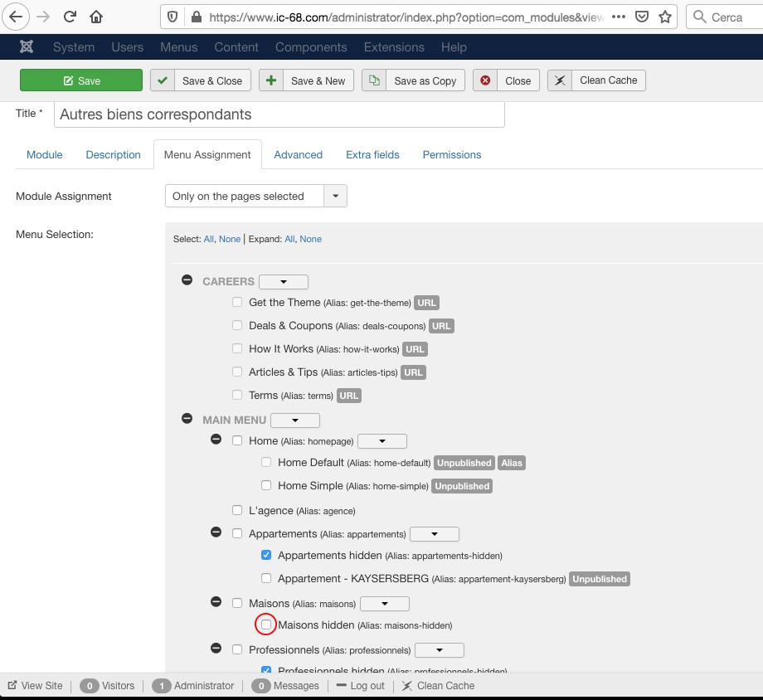
Task: Open the CAREERS selection dropdown
Action: [284, 282]
